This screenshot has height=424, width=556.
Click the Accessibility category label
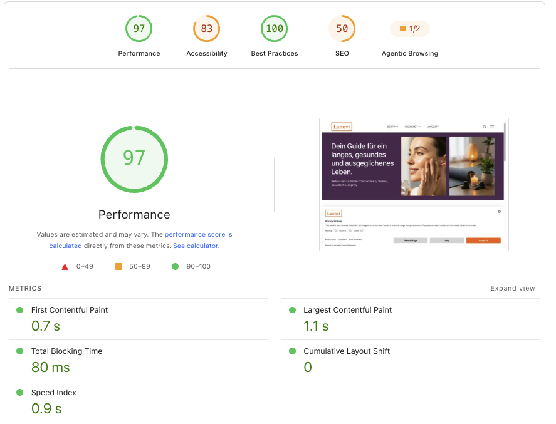click(207, 53)
